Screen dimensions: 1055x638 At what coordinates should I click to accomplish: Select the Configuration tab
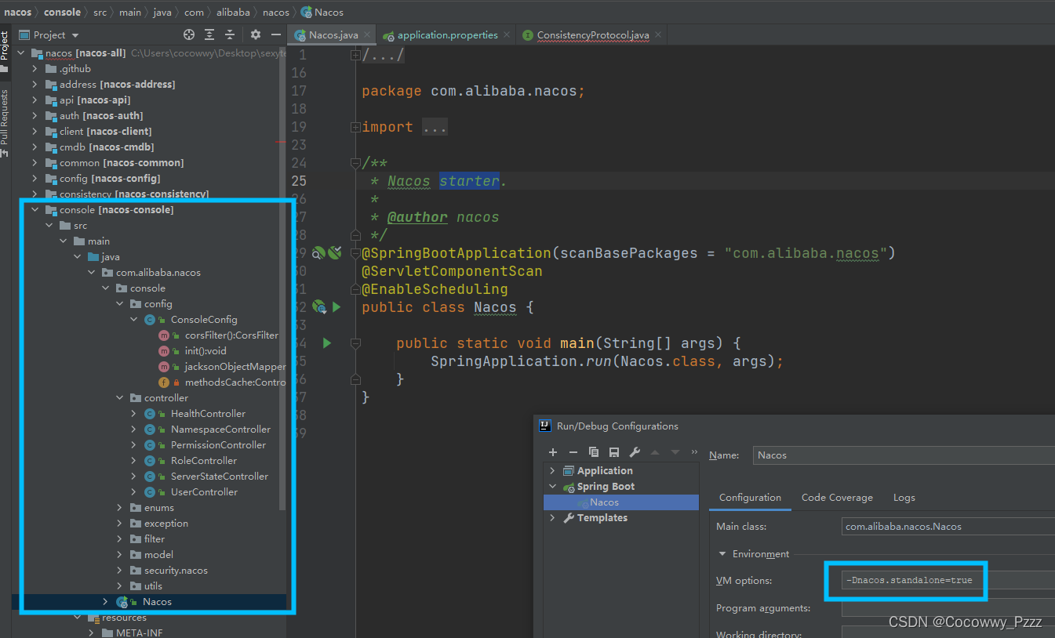[750, 498]
